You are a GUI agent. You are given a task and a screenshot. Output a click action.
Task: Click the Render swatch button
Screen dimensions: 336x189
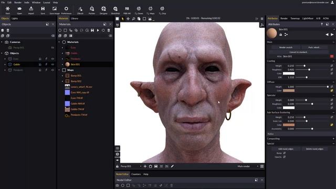point(286,47)
